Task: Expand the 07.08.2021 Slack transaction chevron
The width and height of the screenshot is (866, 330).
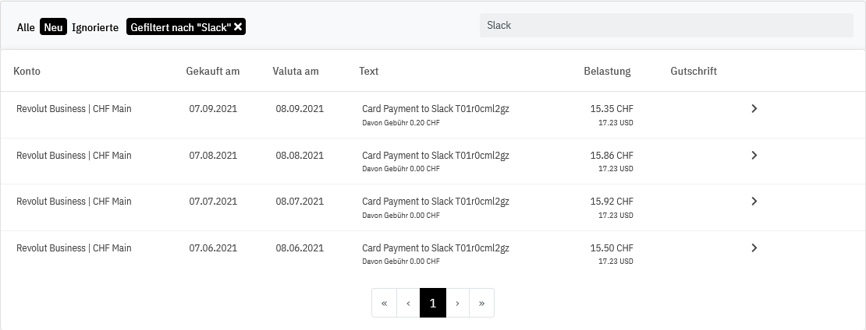Action: coord(754,156)
